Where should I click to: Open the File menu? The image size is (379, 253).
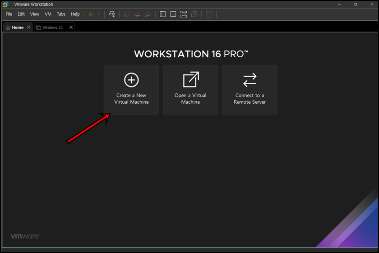point(9,14)
